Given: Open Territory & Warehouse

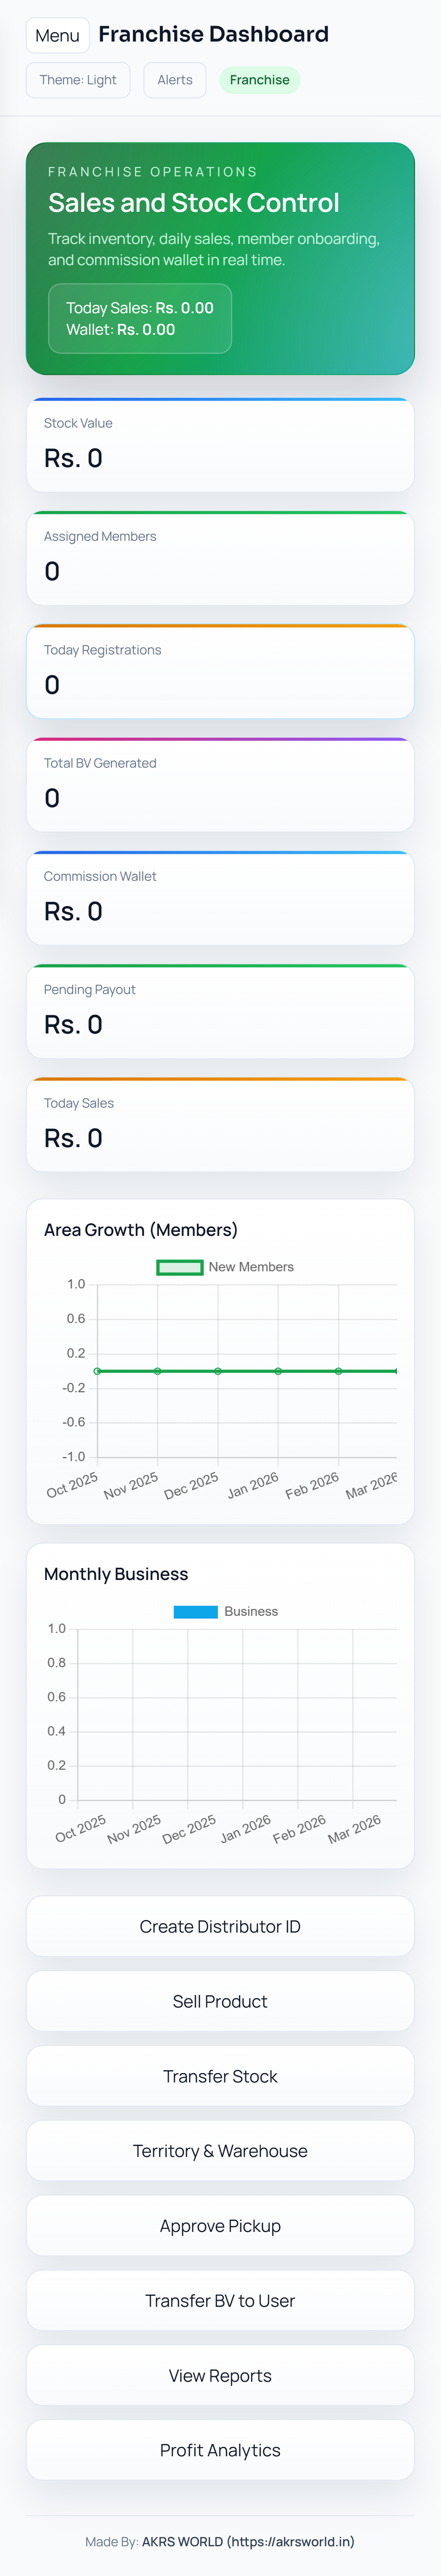Looking at the screenshot, I should (220, 2151).
